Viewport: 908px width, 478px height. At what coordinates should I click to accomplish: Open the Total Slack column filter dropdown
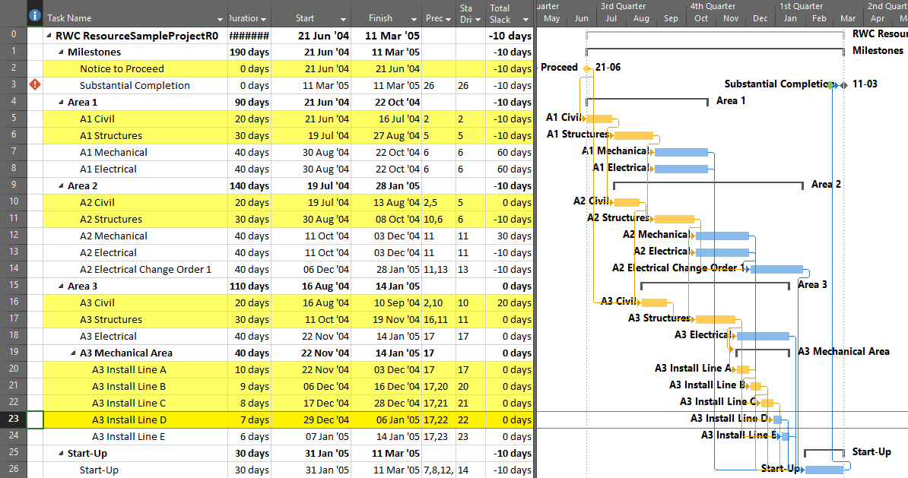coord(525,19)
